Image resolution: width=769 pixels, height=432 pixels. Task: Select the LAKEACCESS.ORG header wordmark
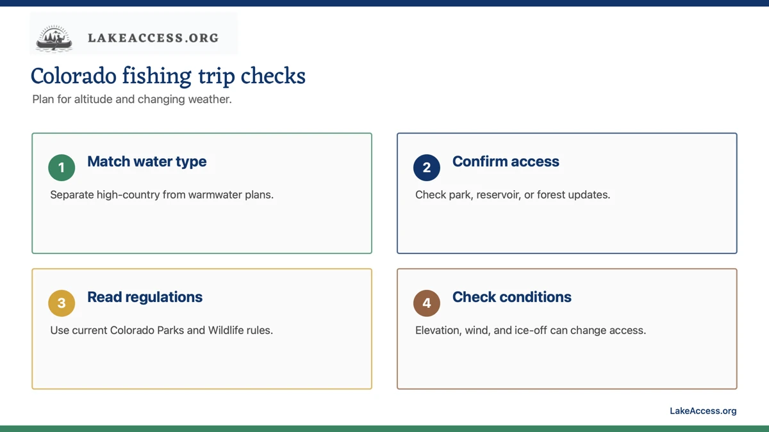(x=153, y=38)
